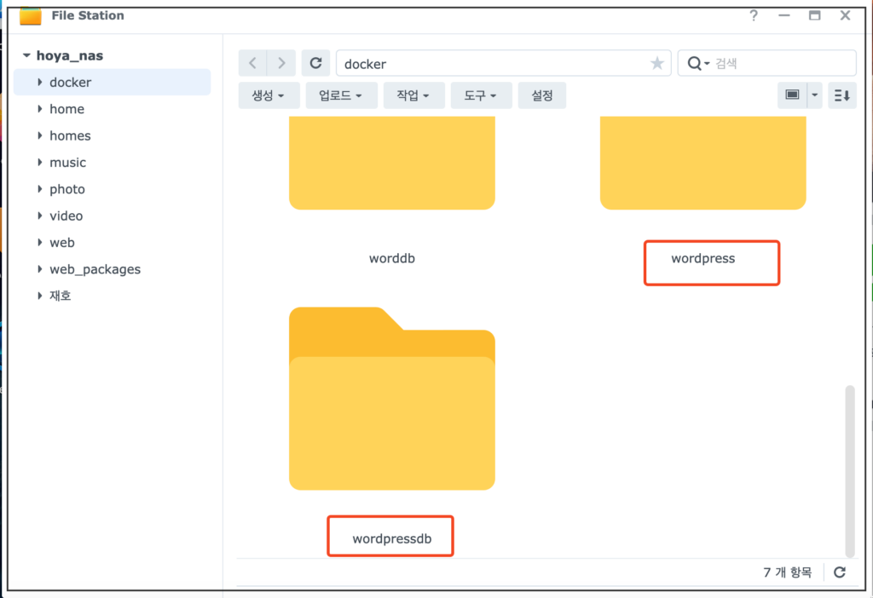Select video in the sidebar tree

click(66, 216)
